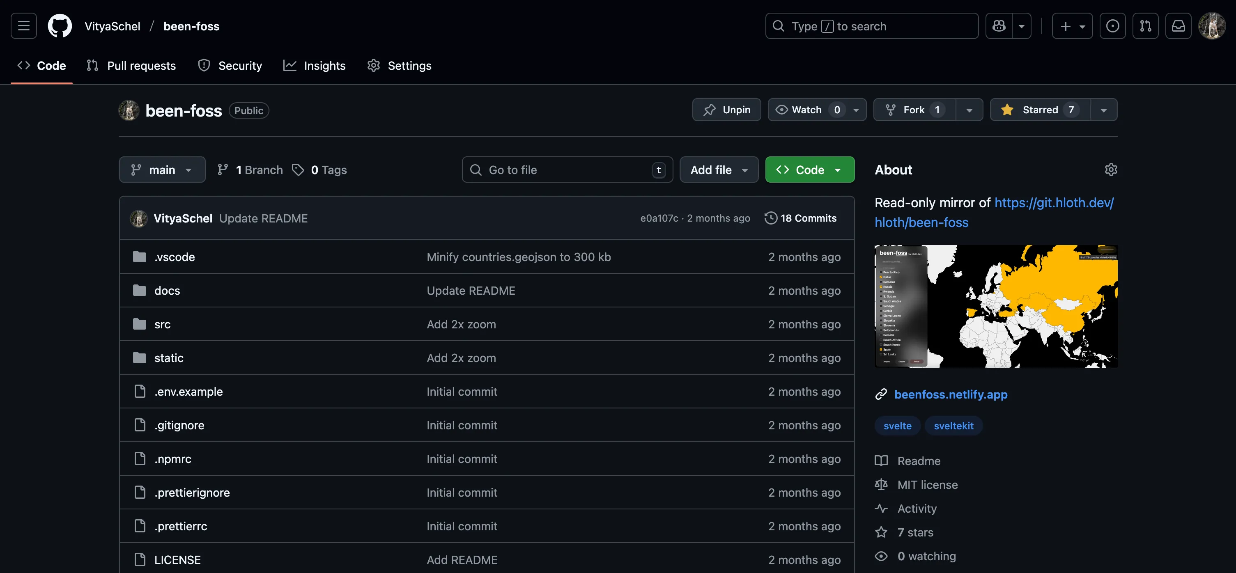This screenshot has width=1236, height=573.
Task: Open the Watch notifications dropdown
Action: coord(817,110)
